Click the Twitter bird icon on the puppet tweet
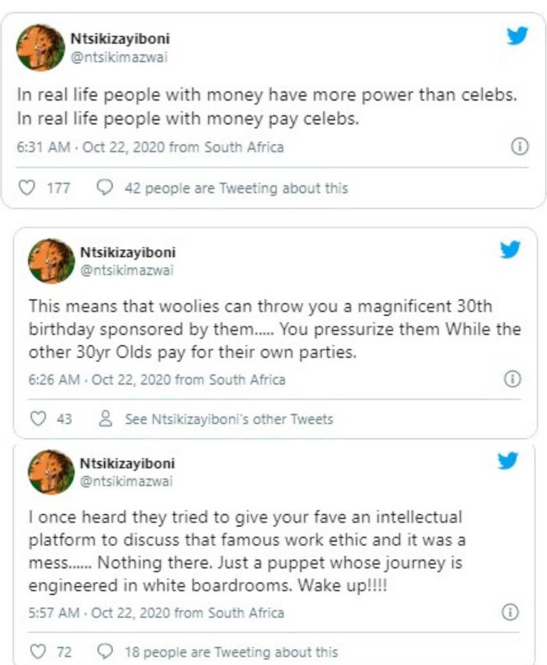547x665 pixels. (x=508, y=460)
